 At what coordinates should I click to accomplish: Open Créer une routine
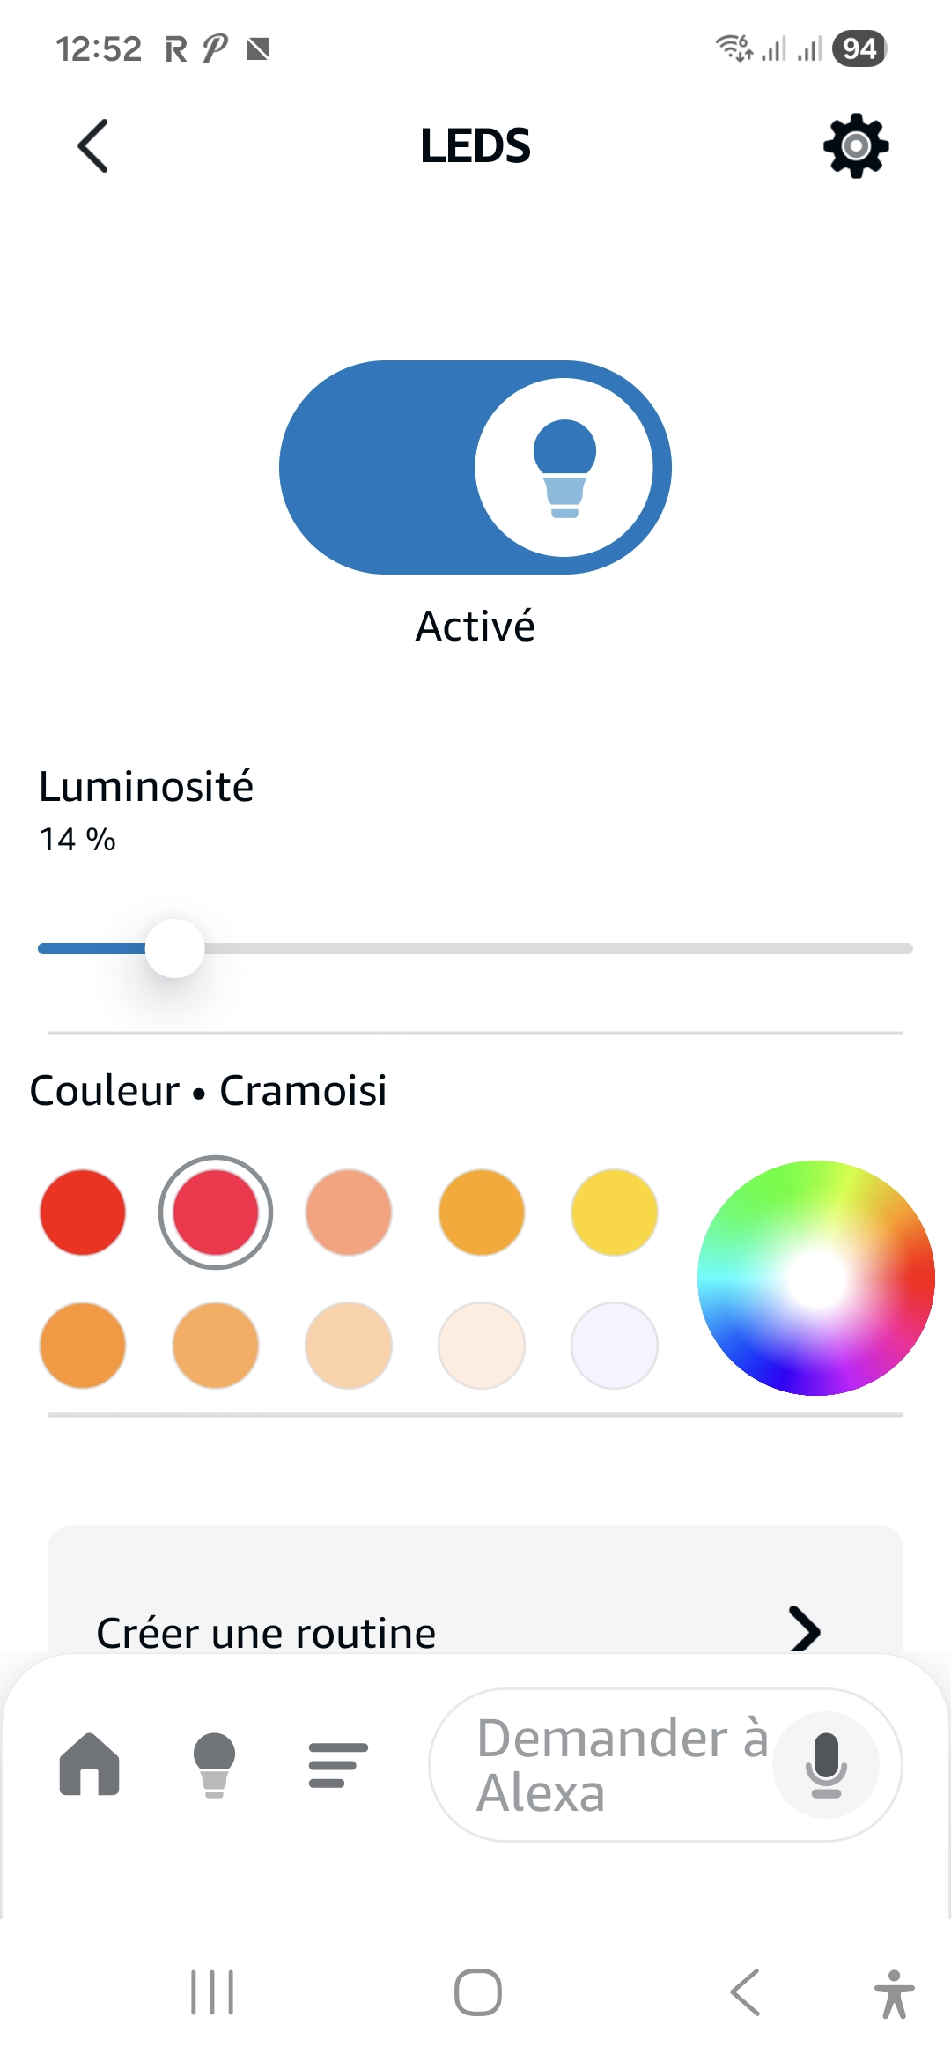[x=266, y=1630]
